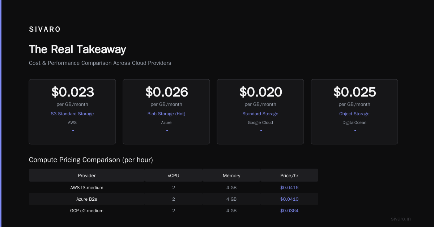Click the Google Cloud Standard Storage label
Screen dimensions: 434x227
(x=260, y=114)
